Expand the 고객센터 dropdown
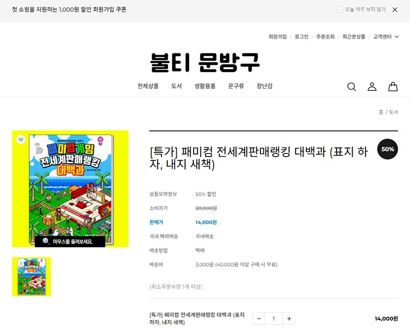 385,37
